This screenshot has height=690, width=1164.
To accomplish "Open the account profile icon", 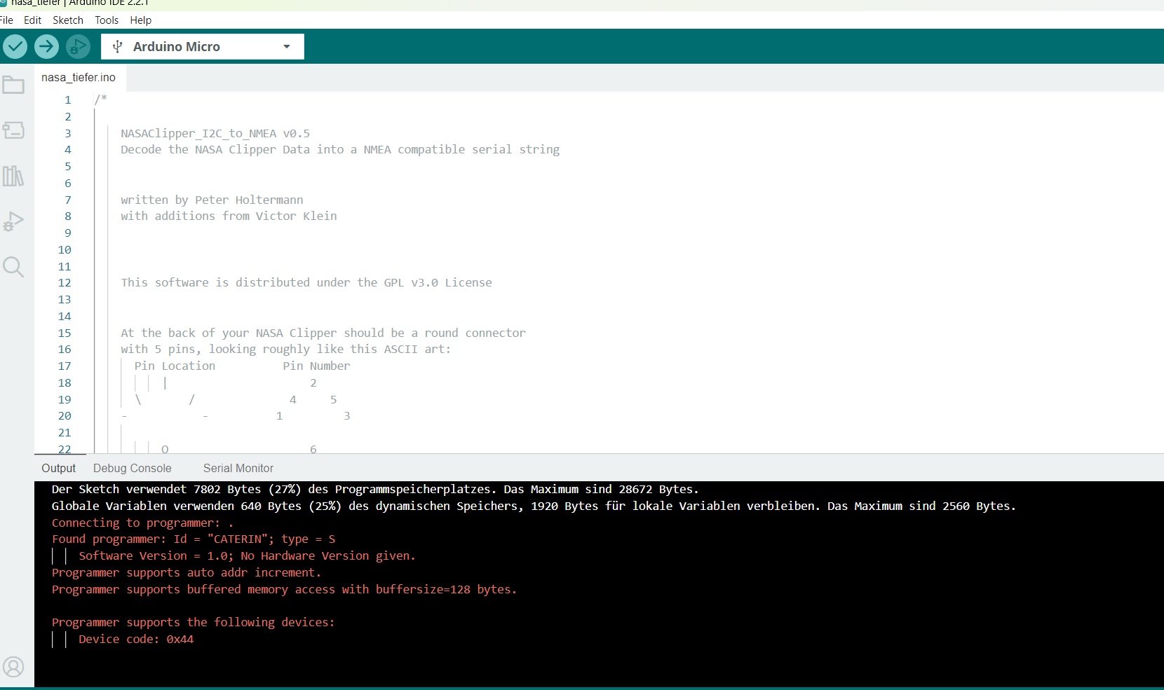I will [13, 667].
